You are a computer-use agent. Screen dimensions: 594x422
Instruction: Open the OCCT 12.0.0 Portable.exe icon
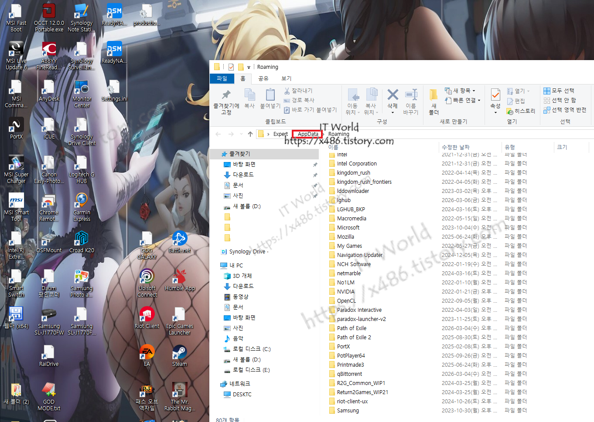[49, 18]
